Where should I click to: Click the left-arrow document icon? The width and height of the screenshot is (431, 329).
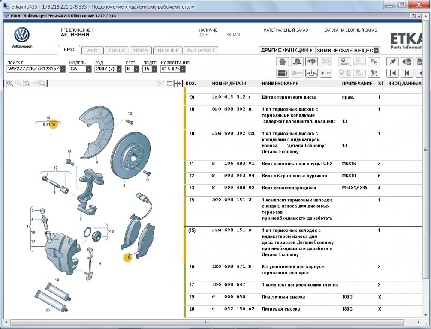tap(407, 62)
